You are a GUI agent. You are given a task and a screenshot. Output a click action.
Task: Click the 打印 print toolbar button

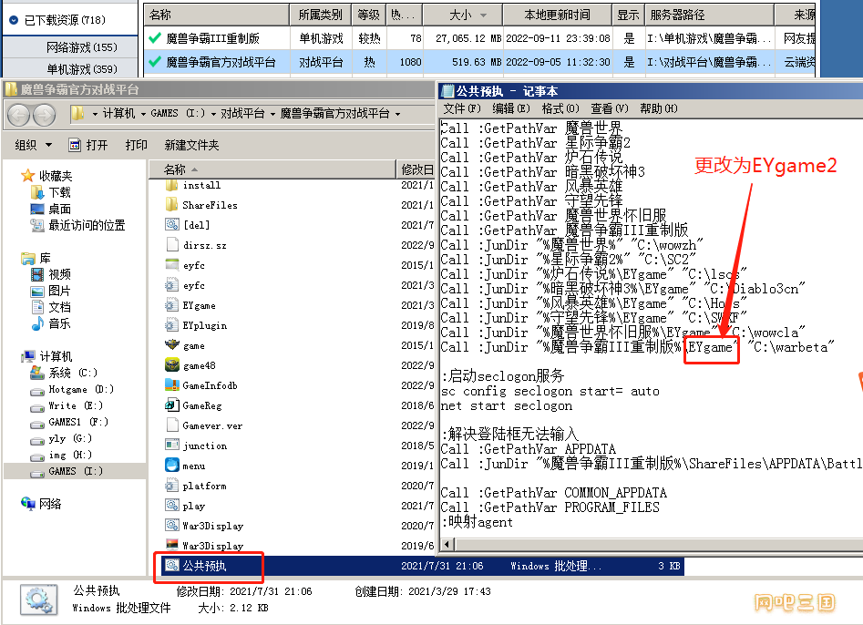[136, 145]
